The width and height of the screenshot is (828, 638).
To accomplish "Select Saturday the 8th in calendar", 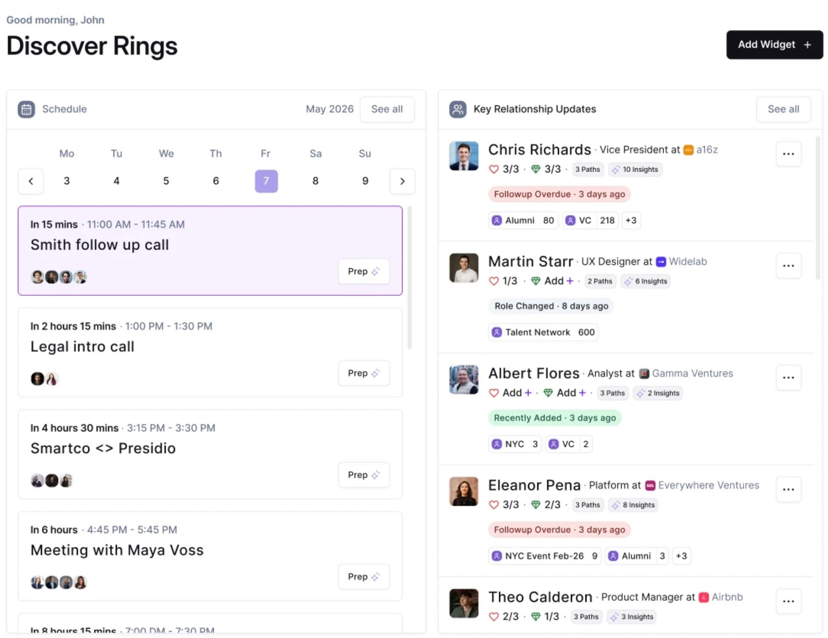I will click(x=316, y=181).
